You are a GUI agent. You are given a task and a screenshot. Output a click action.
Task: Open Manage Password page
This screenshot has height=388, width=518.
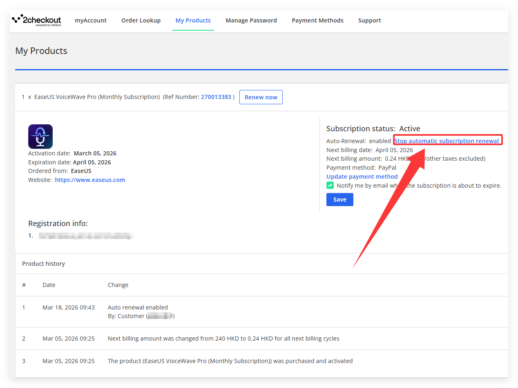click(251, 20)
